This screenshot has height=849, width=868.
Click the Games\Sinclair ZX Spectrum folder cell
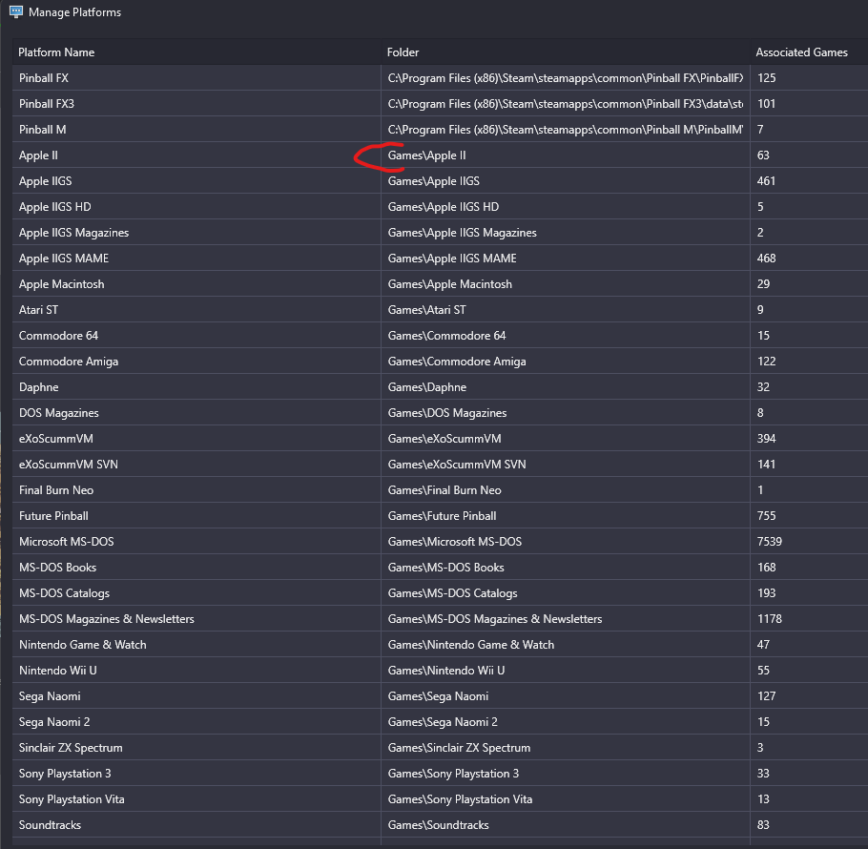[566, 748]
